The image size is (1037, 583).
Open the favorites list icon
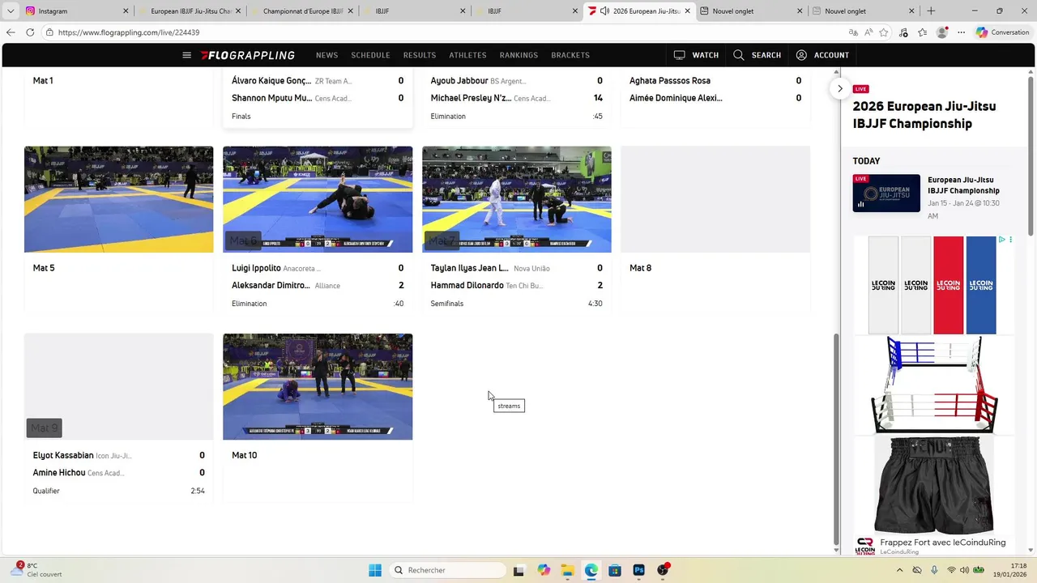click(923, 32)
